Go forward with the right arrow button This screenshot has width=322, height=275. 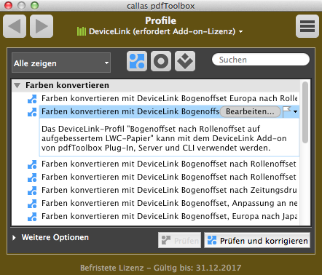[42, 26]
